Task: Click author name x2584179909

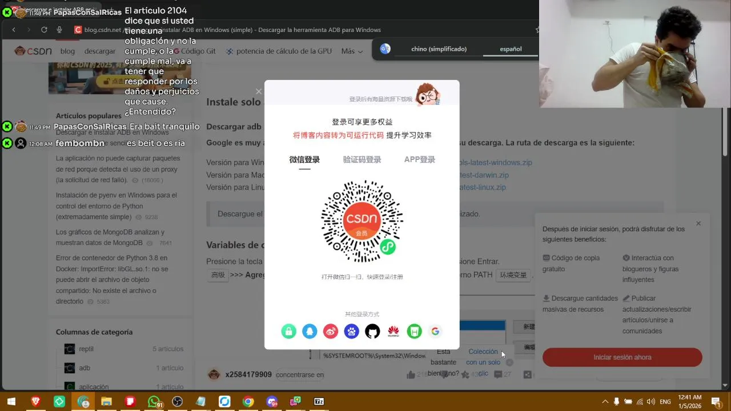Action: click(248, 374)
